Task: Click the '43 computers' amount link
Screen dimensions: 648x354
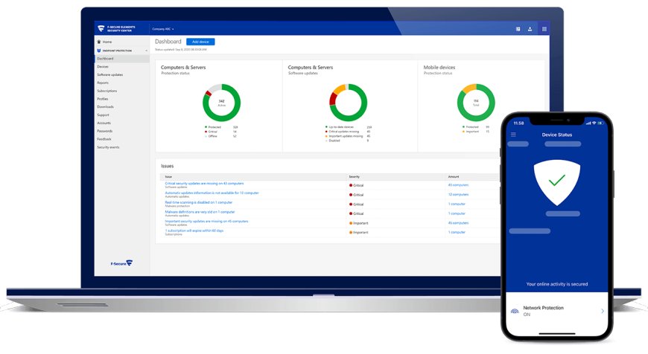Action: pos(458,185)
